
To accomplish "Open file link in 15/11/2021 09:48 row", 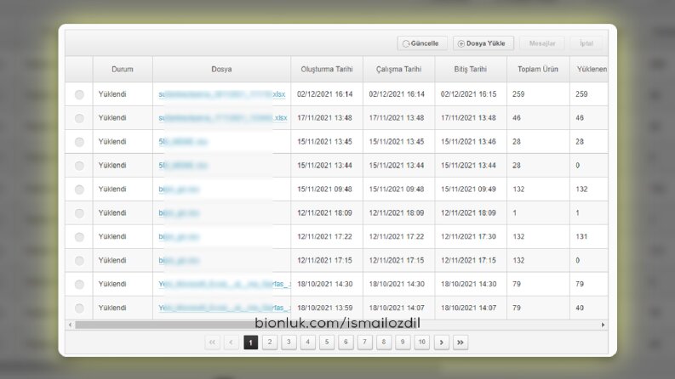I will [179, 189].
